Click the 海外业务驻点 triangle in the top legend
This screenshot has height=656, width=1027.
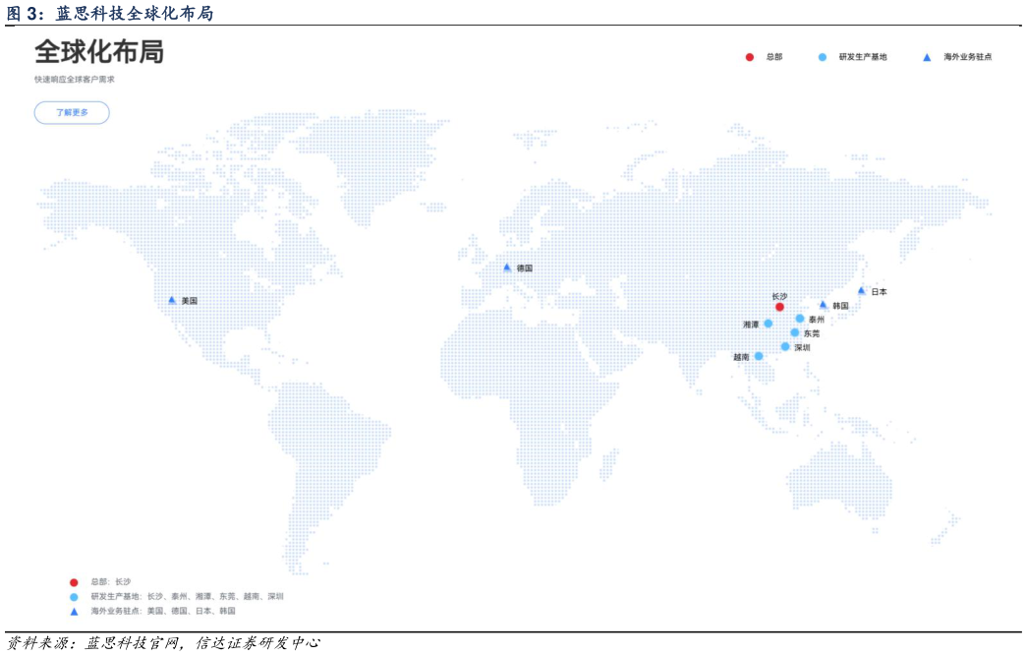pyautogui.click(x=927, y=57)
